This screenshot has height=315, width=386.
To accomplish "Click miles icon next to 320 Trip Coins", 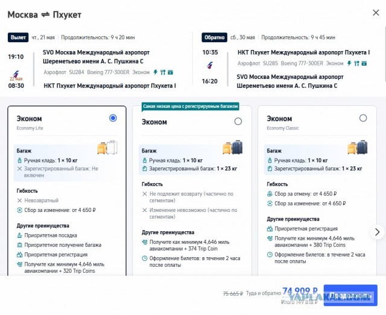I will pos(20,264).
